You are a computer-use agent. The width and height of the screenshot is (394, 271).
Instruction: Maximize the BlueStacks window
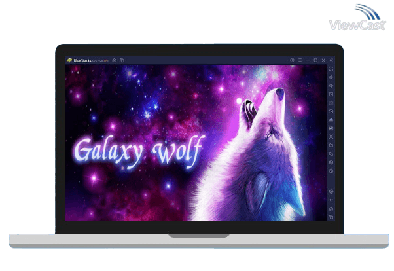315,60
